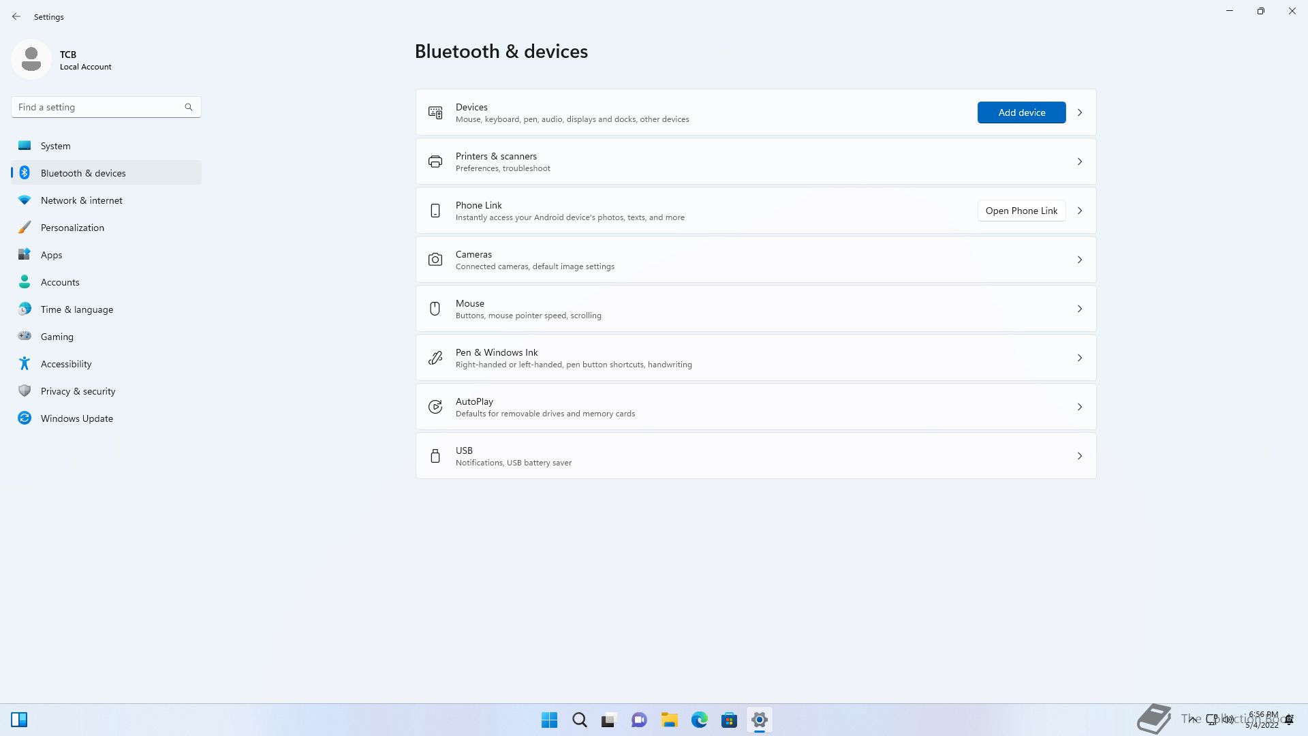
Task: Click the Personalization paintbrush icon
Action: [25, 227]
